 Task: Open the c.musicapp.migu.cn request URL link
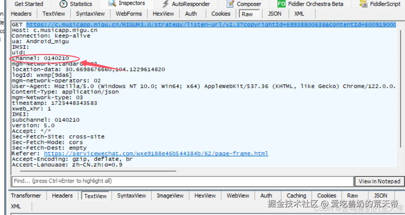click(x=211, y=24)
